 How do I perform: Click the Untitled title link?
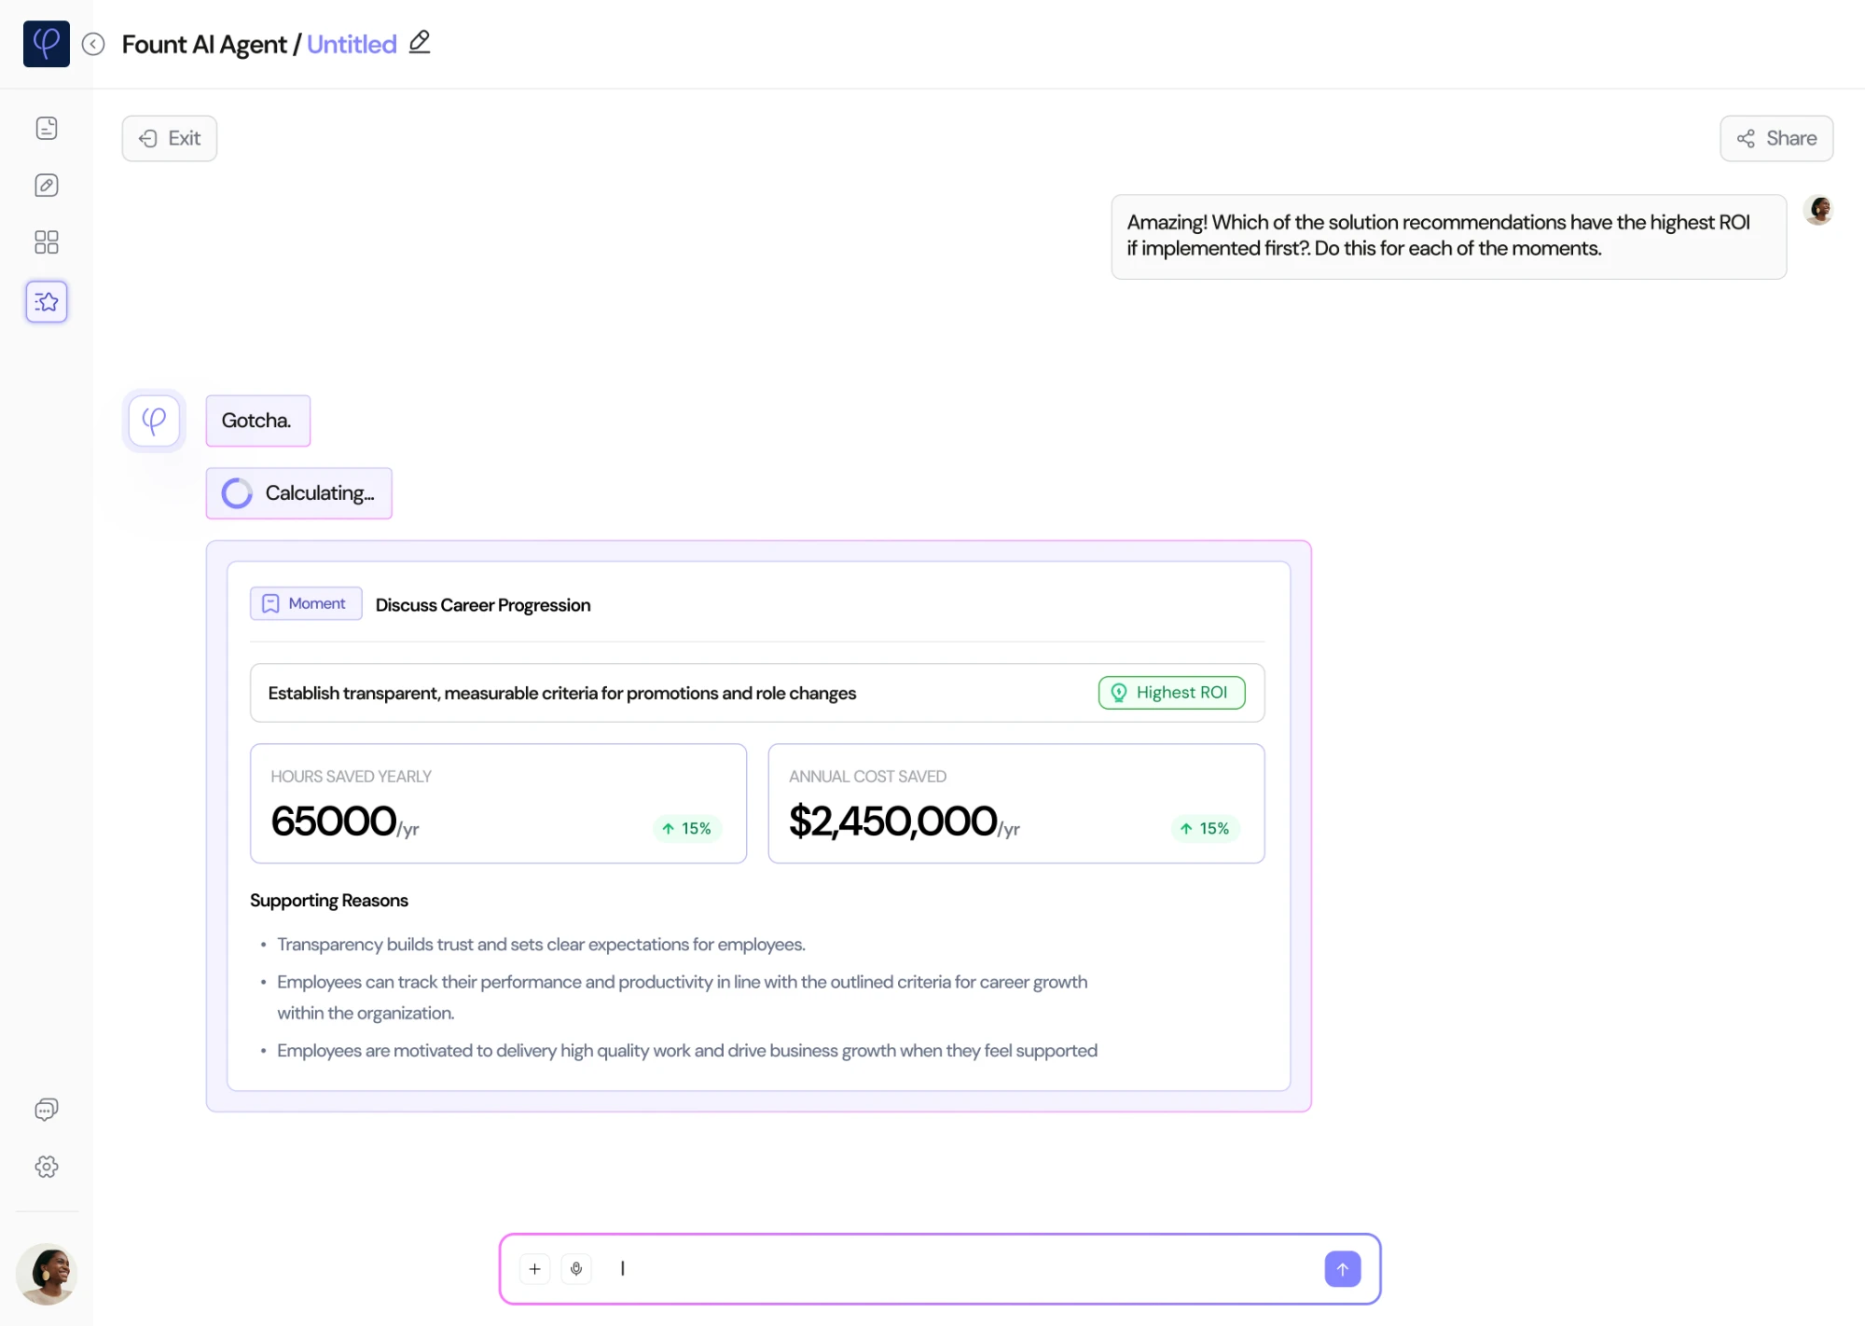click(352, 44)
